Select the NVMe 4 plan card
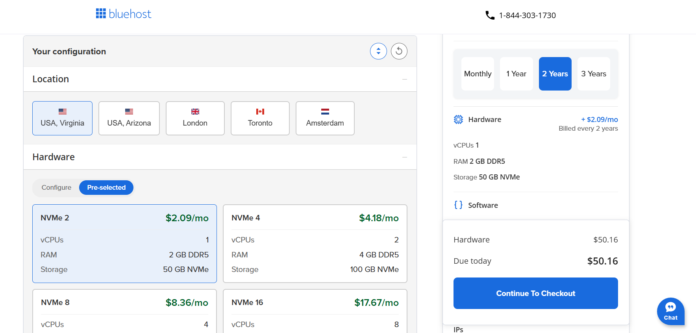The height and width of the screenshot is (333, 696). coord(315,244)
